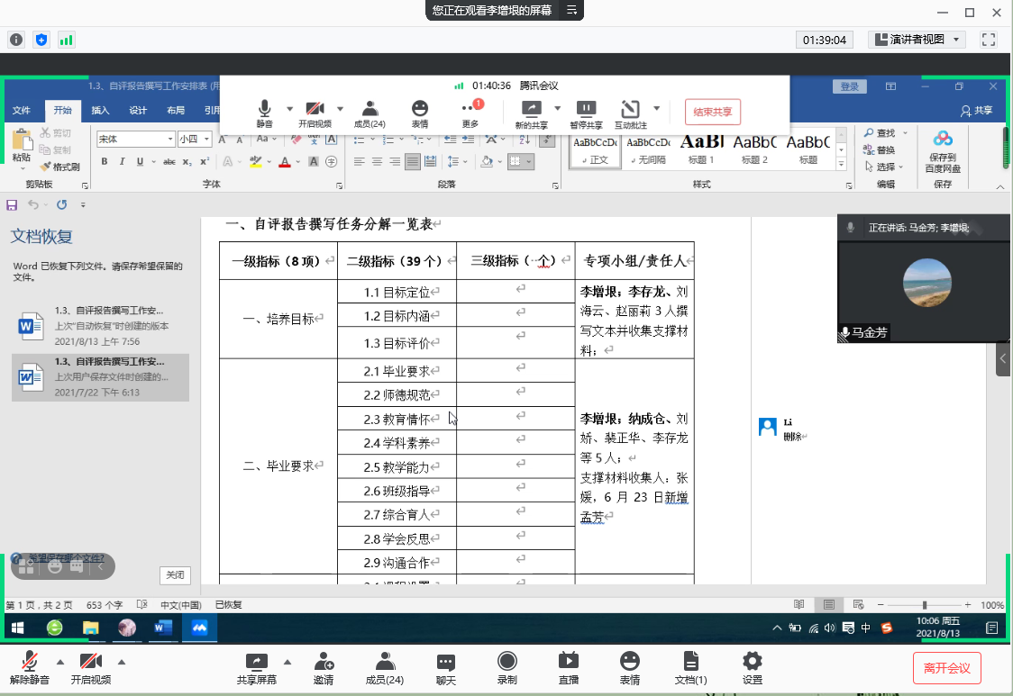Expand audio options arrow beside 解除静音

[x=60, y=660]
